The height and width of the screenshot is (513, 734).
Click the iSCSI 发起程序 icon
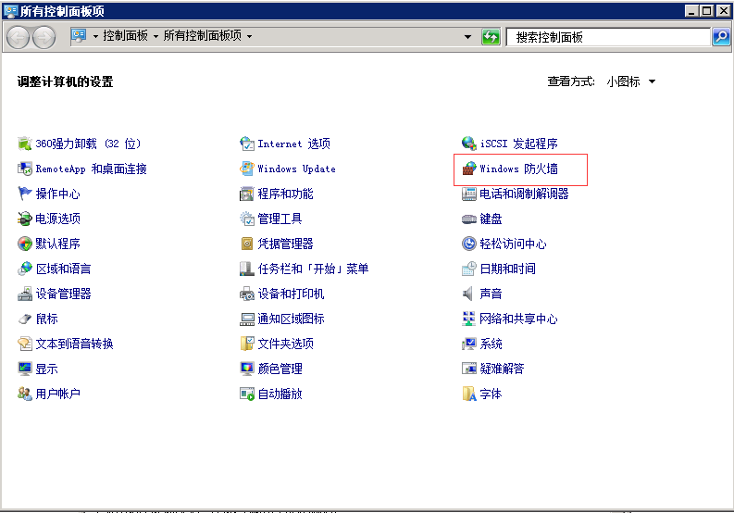[469, 144]
